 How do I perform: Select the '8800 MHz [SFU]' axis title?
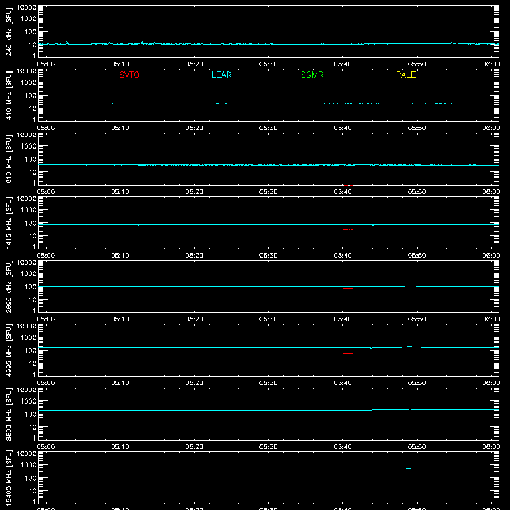(x=8, y=414)
